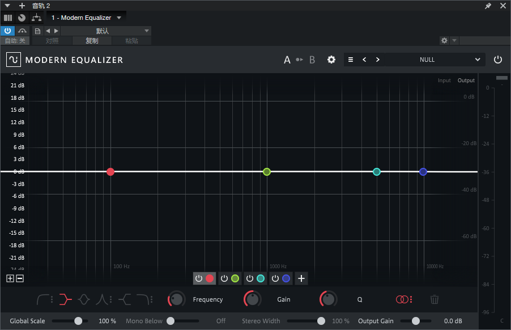The width and height of the screenshot is (511, 330).
Task: Click the Modern Equalizer logo icon
Action: [x=14, y=60]
